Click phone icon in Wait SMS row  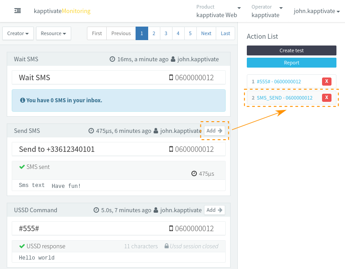pyautogui.click(x=171, y=78)
